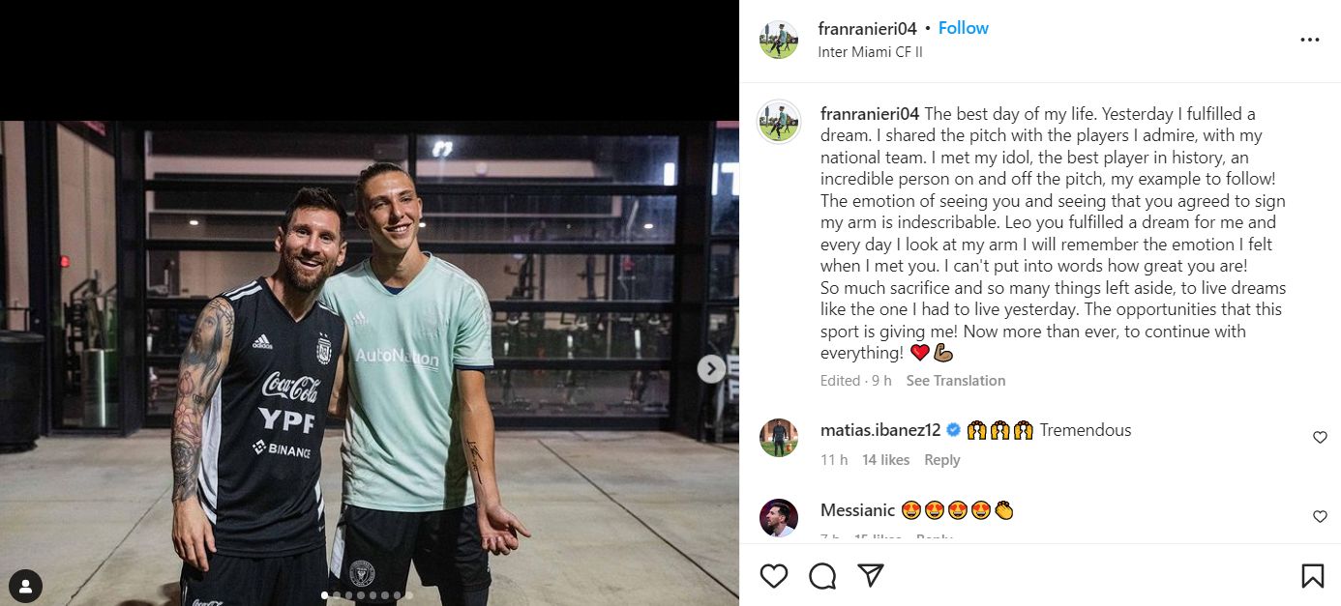Show tagged people in the photo
Screen dimensions: 1341x606
pyautogui.click(x=25, y=586)
